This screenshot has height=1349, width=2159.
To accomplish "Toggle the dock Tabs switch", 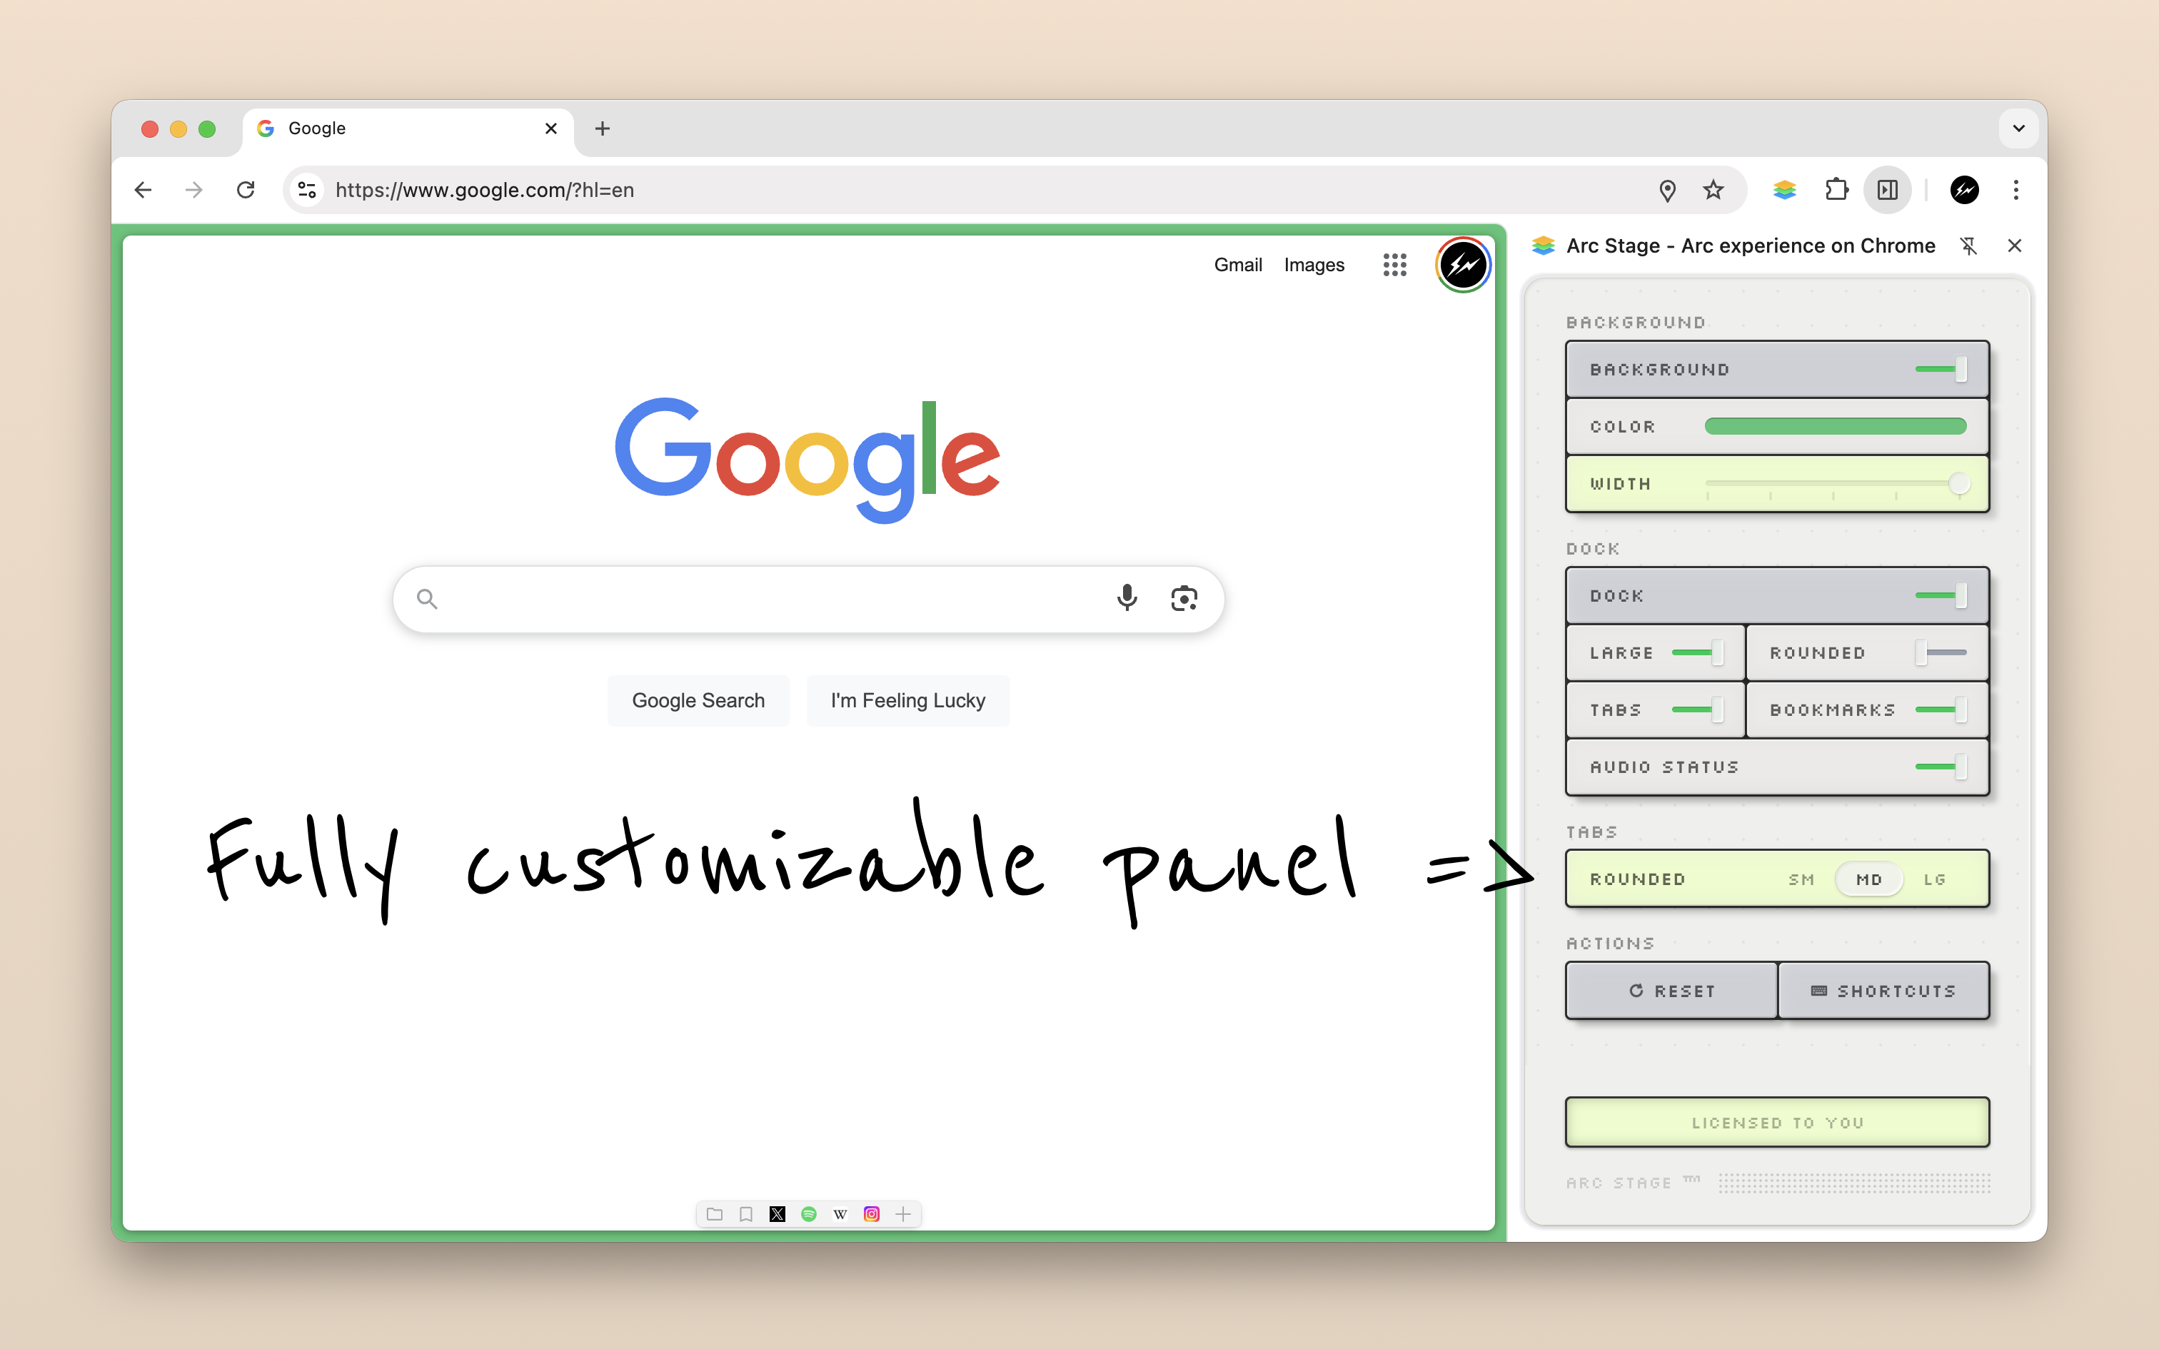I will (1697, 710).
